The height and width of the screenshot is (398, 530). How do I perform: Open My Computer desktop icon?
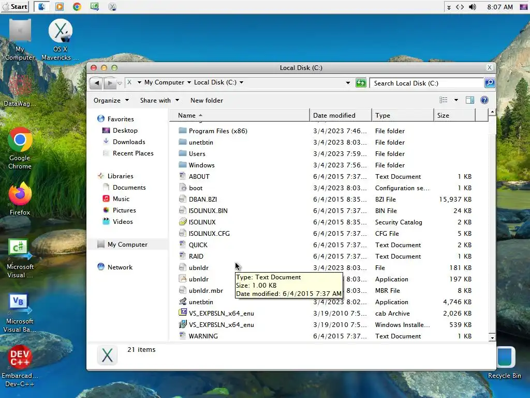pyautogui.click(x=20, y=40)
